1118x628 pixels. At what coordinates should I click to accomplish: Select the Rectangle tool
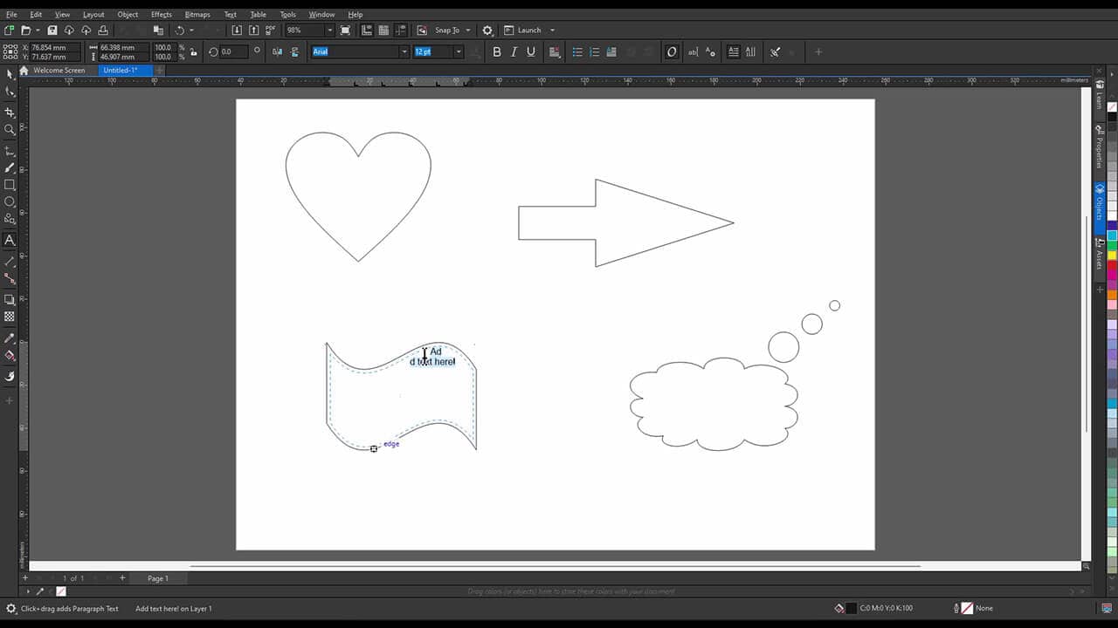tap(10, 185)
